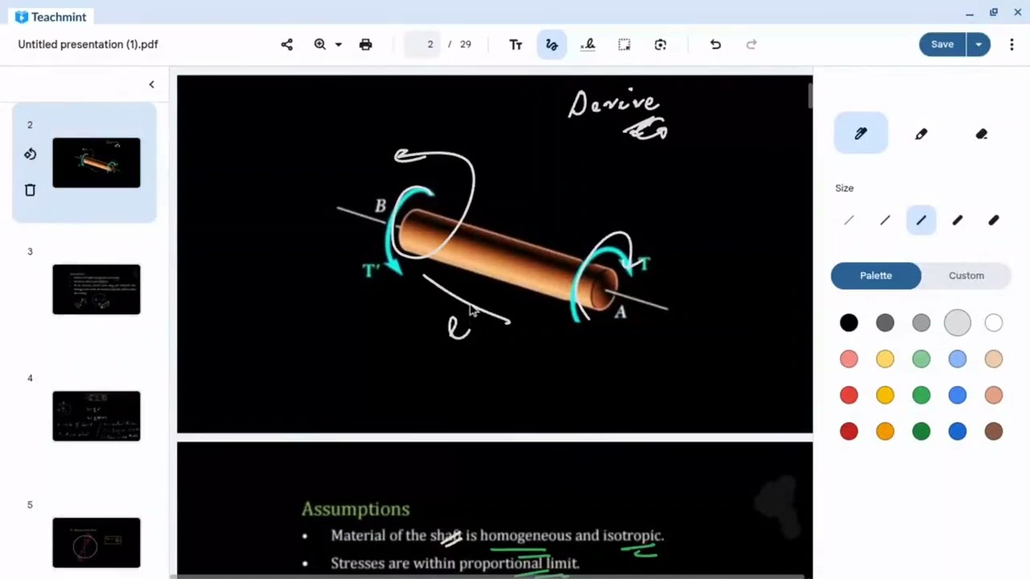Pick the light yellow color swatch
The height and width of the screenshot is (579, 1030).
coord(885,359)
